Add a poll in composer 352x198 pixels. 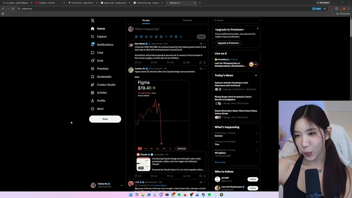[x=151, y=37]
